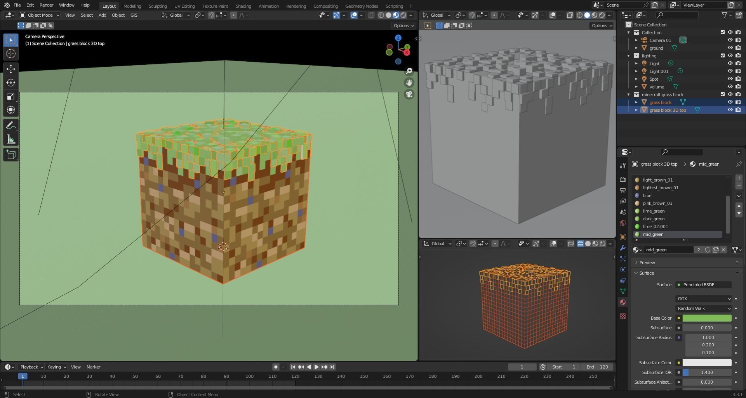
Task: Select the Move tool
Action: tap(11, 69)
